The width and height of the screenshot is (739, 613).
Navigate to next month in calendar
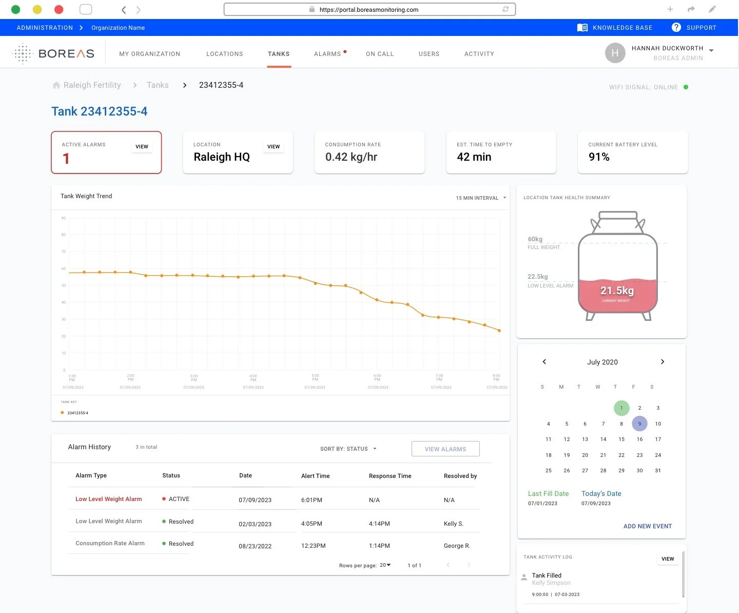pos(662,361)
